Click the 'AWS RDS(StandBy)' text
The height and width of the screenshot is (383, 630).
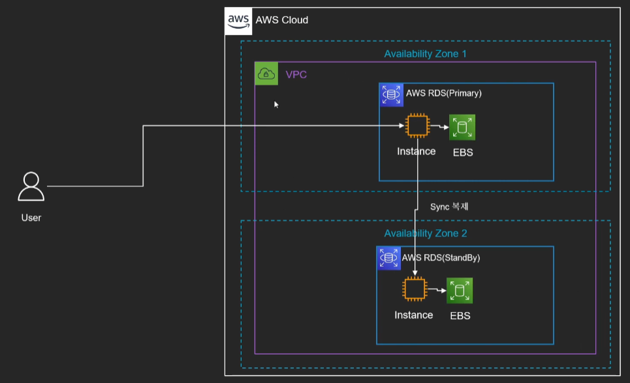[x=441, y=257]
